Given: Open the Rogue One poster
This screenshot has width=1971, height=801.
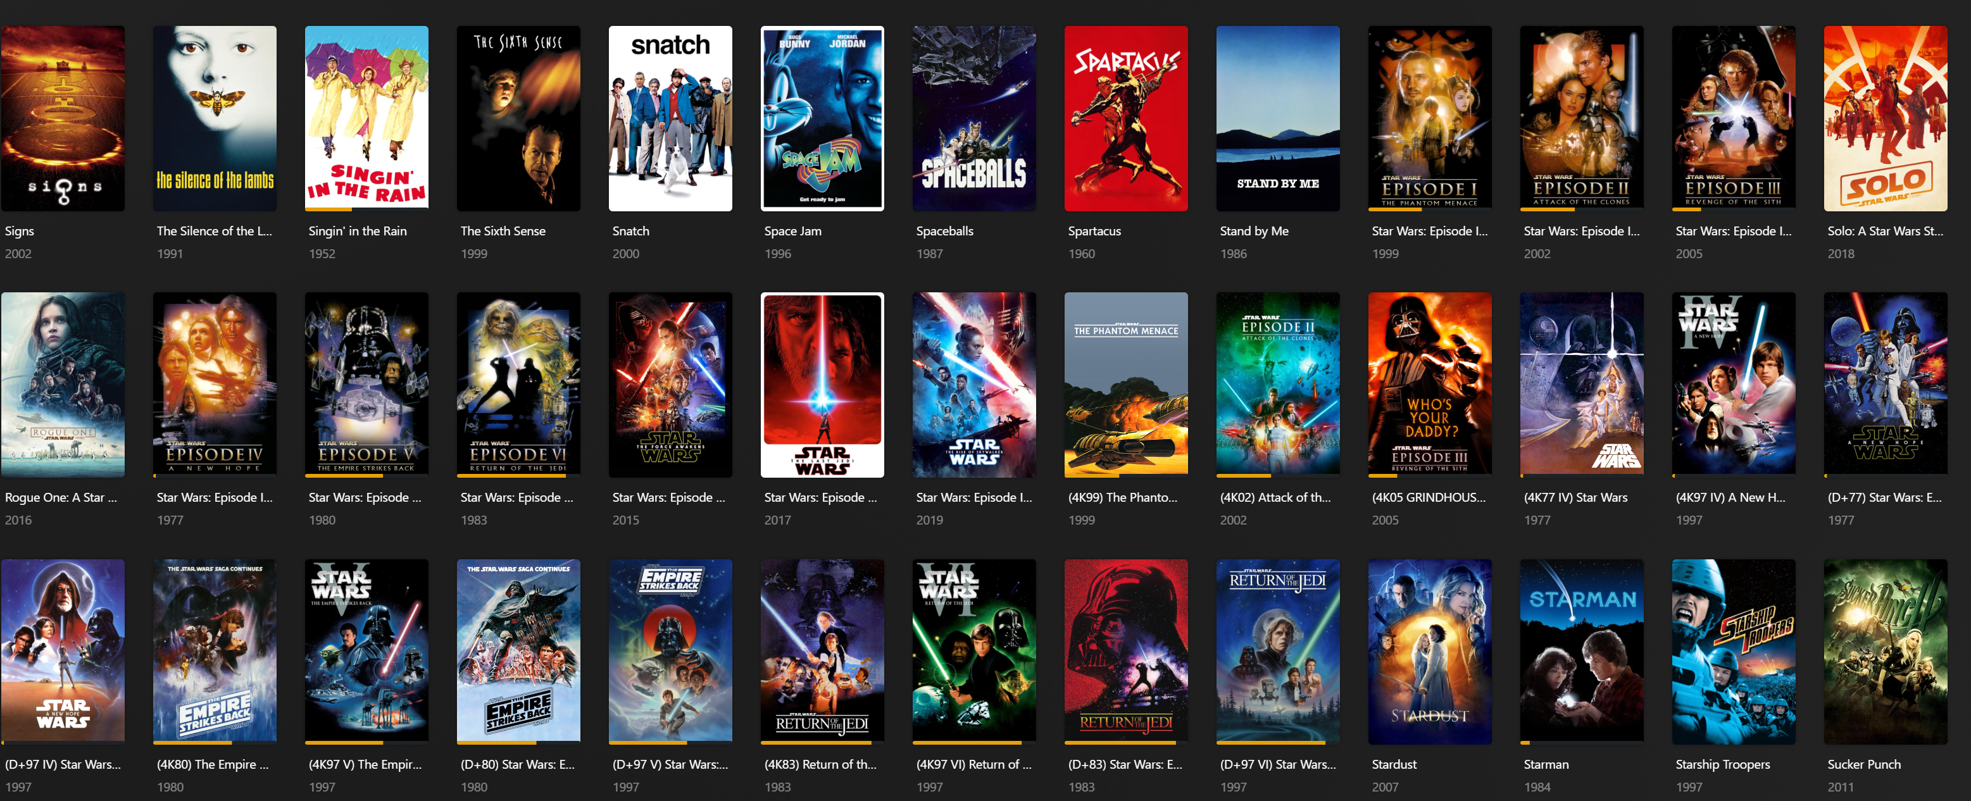Looking at the screenshot, I should [63, 385].
